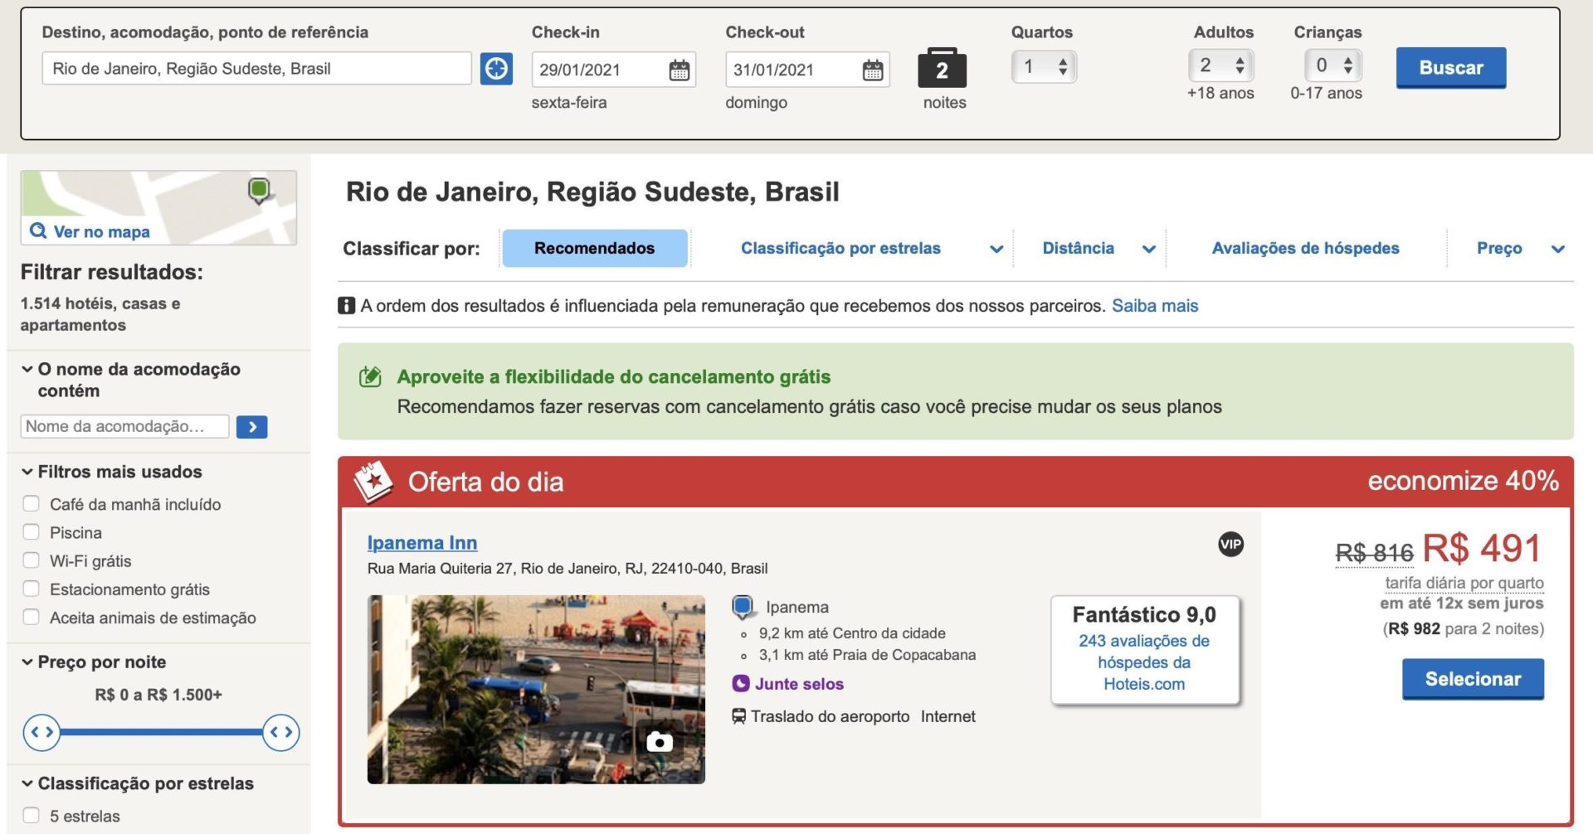Screen dimensions: 1593x834
Task: Collapse Filtros mais usados section
Action: [27, 472]
